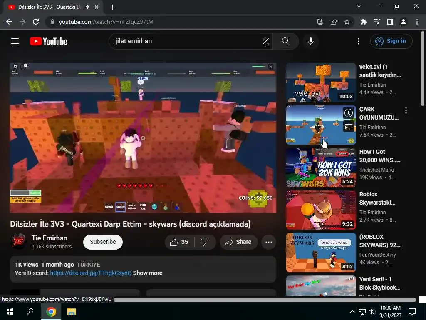426x320 pixels.
Task: Open a new browser tab
Action: click(112, 7)
